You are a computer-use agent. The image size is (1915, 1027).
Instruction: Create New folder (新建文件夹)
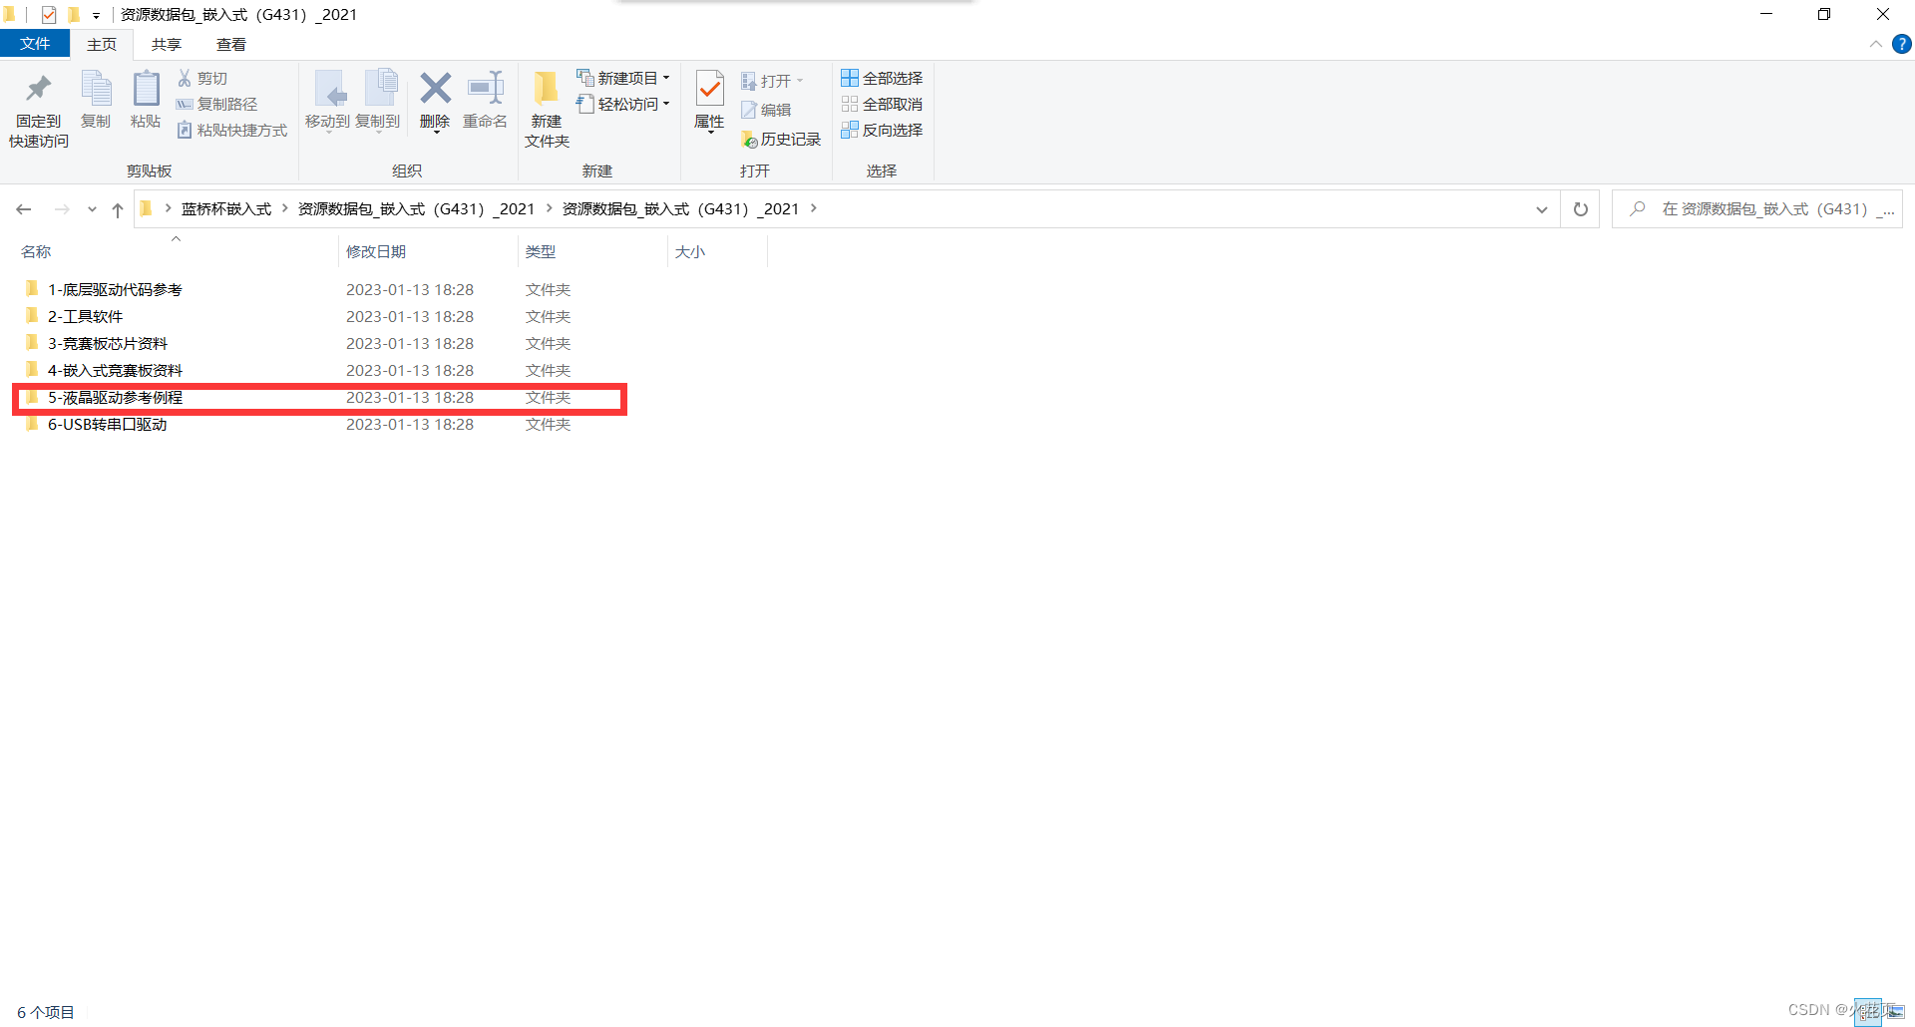(547, 110)
